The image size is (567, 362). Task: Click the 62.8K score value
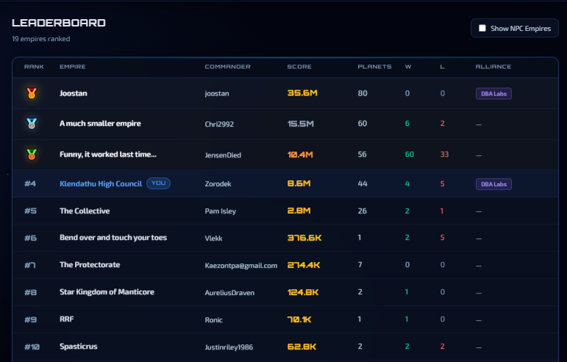point(302,347)
